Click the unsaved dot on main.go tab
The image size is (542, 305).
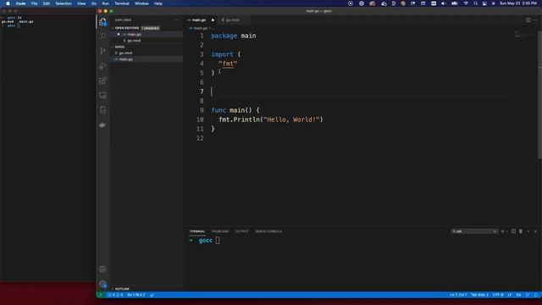[x=213, y=20]
